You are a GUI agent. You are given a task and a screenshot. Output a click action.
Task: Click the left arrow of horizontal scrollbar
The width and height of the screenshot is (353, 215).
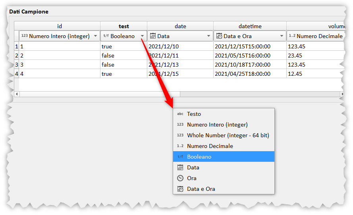17,94
